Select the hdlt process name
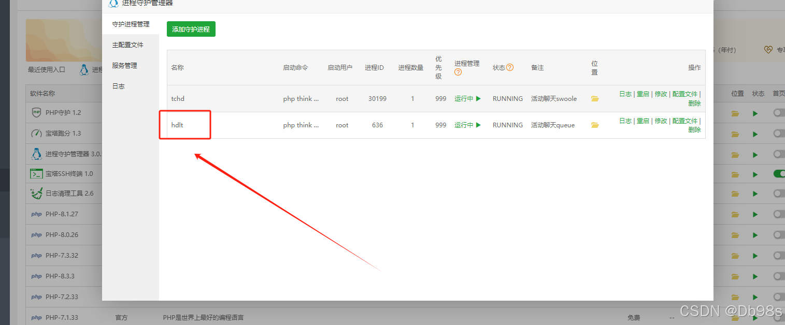This screenshot has height=325, width=785. pos(177,125)
